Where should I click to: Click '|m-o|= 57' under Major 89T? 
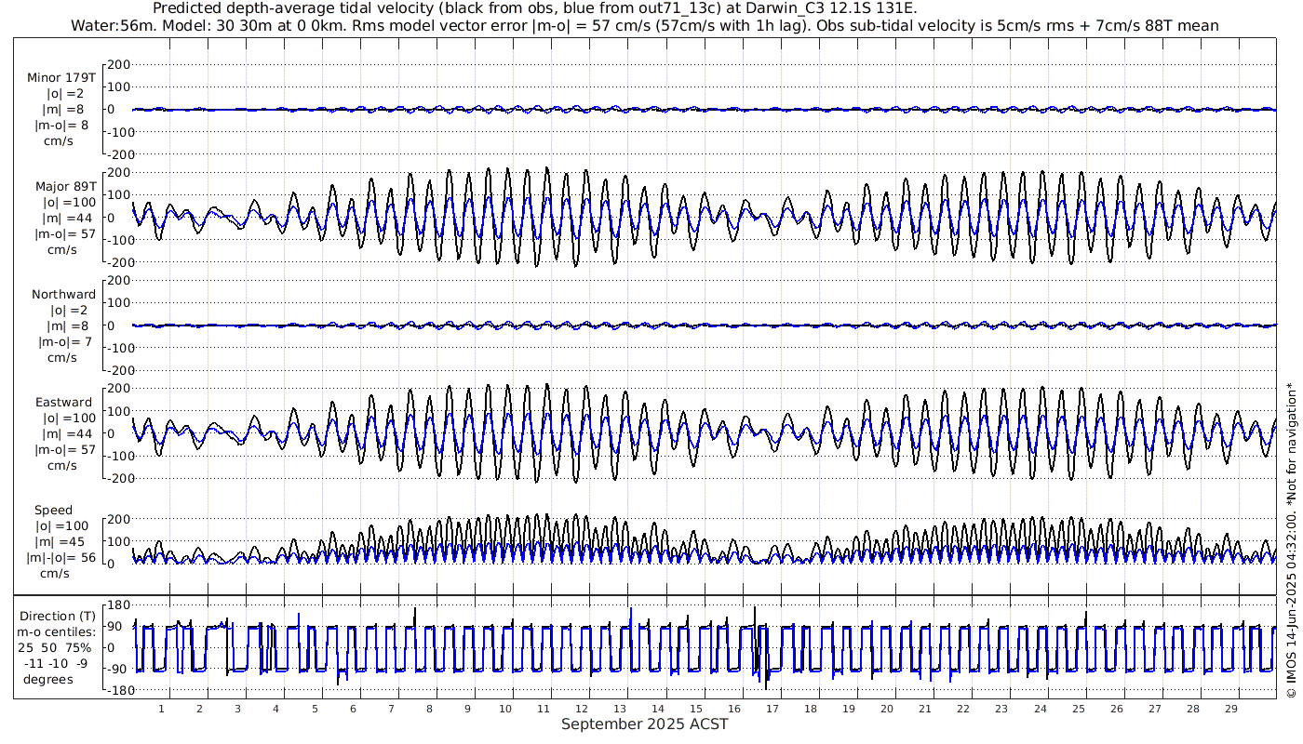tap(65, 233)
